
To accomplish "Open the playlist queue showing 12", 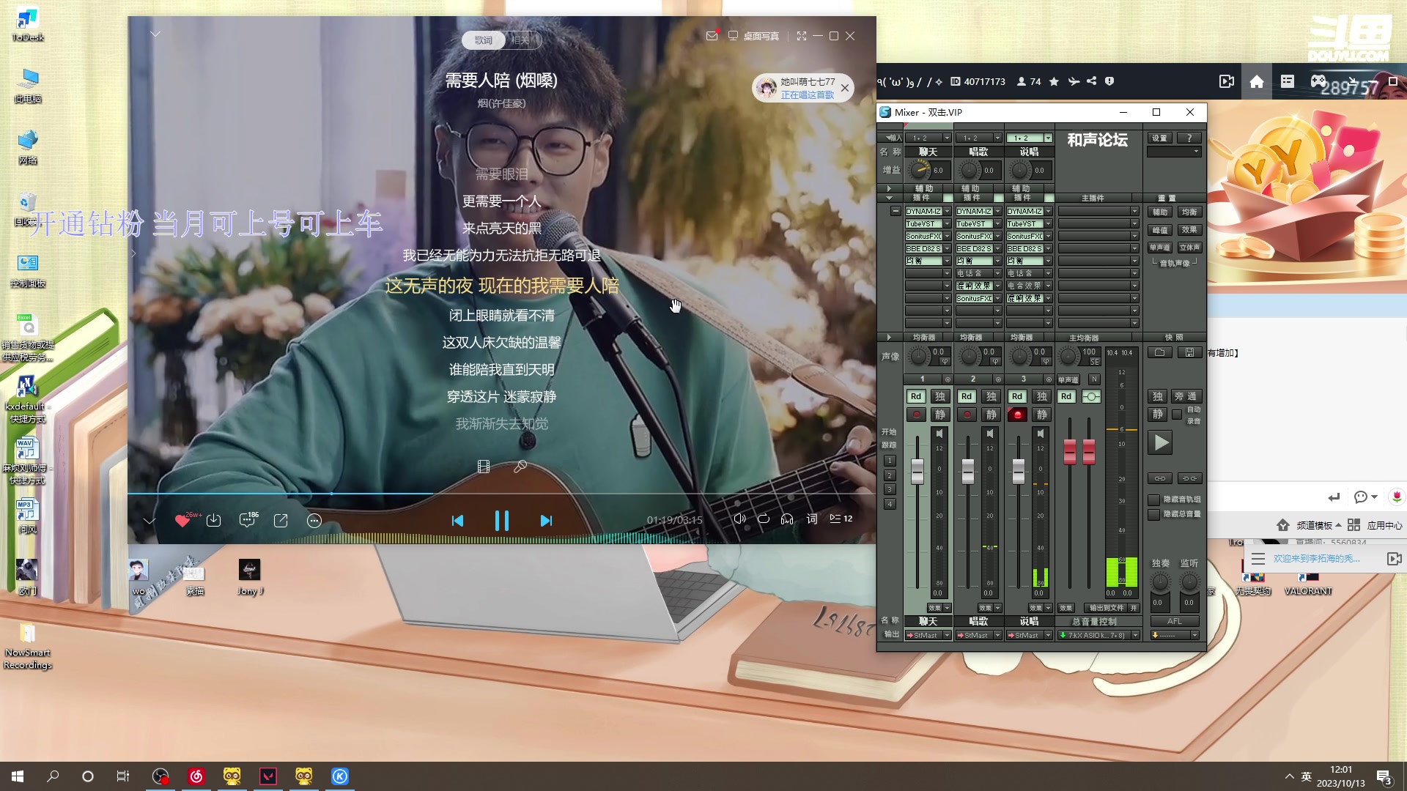I will pos(841,519).
